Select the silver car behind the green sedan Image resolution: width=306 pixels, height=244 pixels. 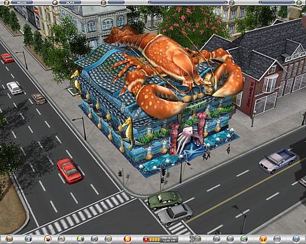point(174,214)
